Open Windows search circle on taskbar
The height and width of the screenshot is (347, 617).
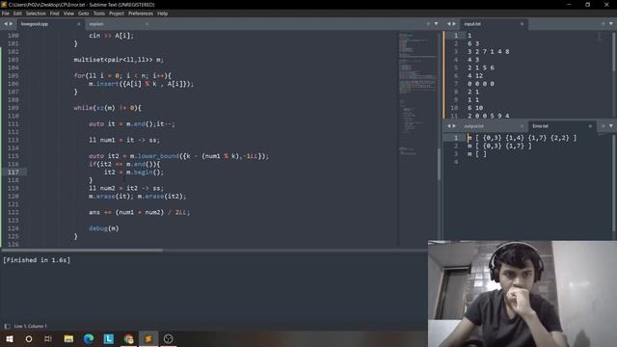pyautogui.click(x=29, y=338)
